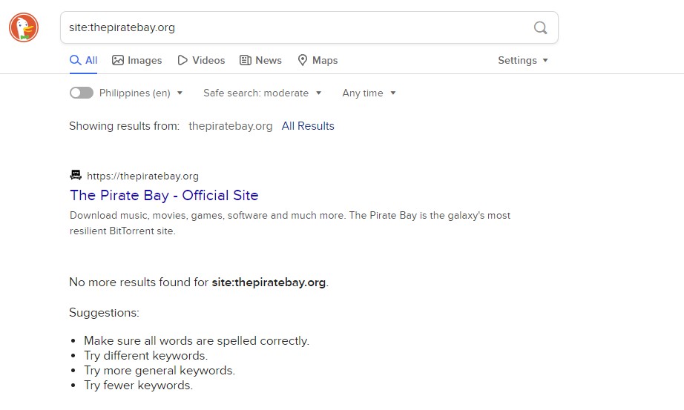
Task: Switch to the Videos tab
Action: tap(201, 60)
